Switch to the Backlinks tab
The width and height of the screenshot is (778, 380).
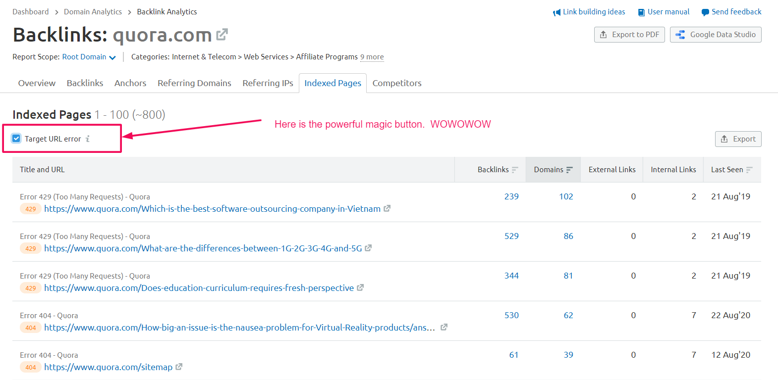[85, 83]
